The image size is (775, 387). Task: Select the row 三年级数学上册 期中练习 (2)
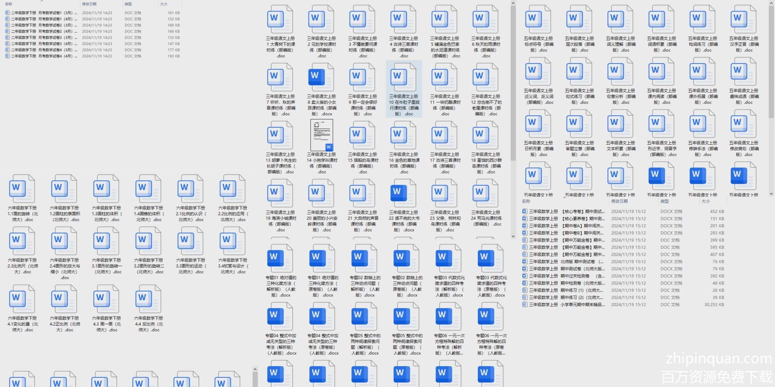coord(623,298)
